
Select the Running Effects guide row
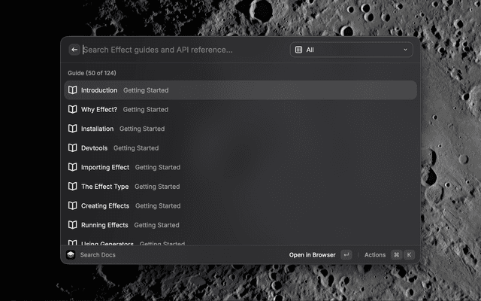point(240,225)
